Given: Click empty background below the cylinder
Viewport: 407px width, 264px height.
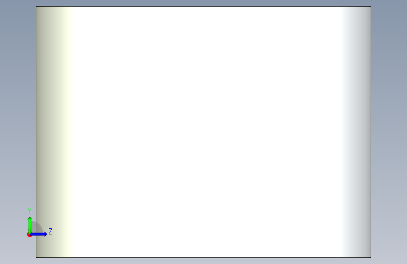Looking at the screenshot, I should pos(204,261).
